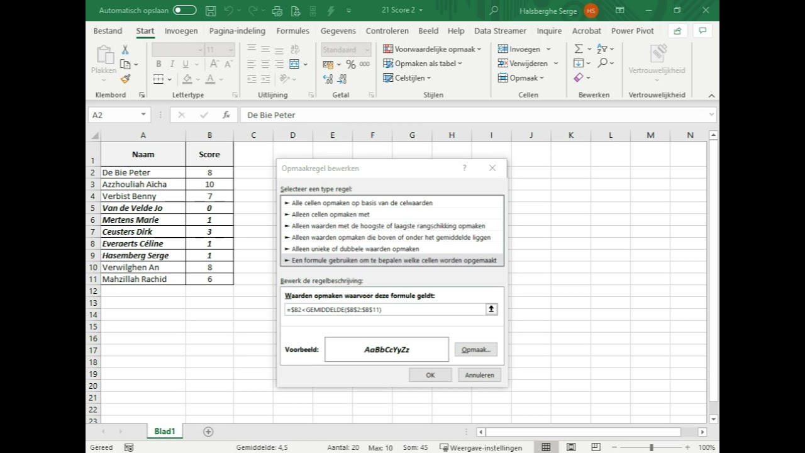
Task: Open the Invoegen ribbon tab
Action: pyautogui.click(x=181, y=31)
